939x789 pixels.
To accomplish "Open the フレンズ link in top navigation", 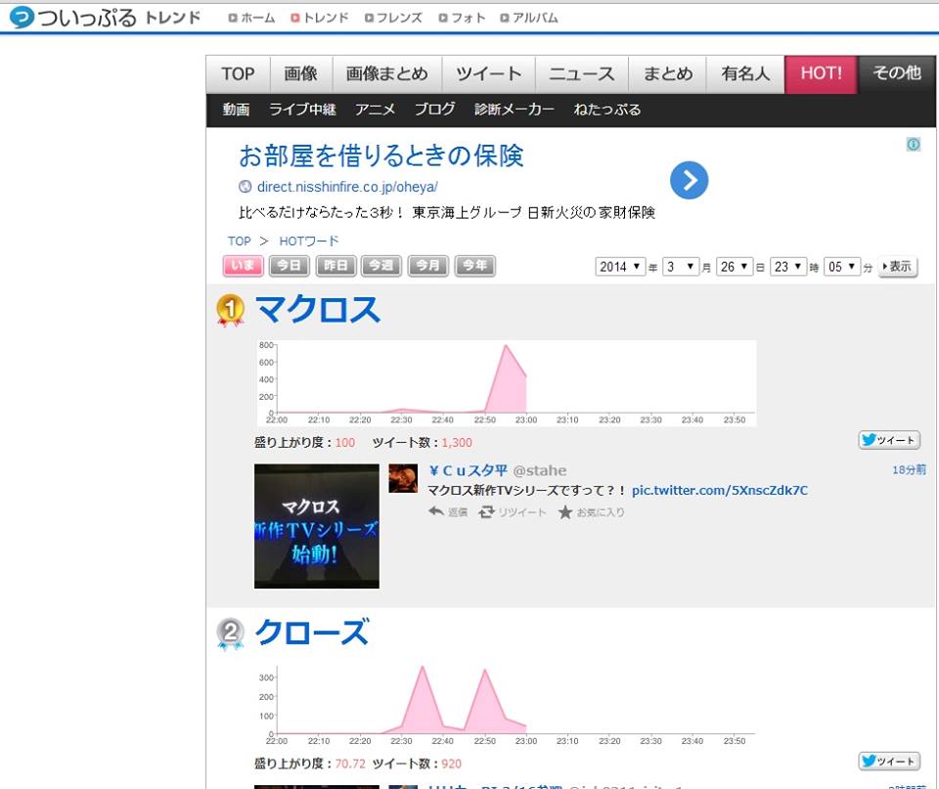I will [x=393, y=18].
